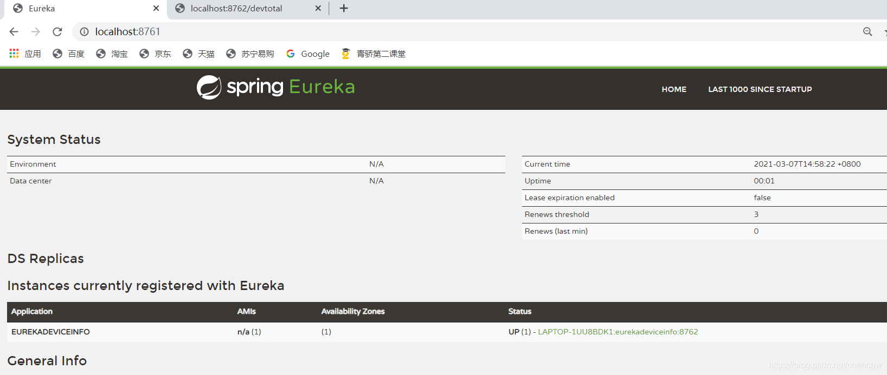Click the DS Replicas heading
Image resolution: width=887 pixels, height=375 pixels.
[x=46, y=259]
